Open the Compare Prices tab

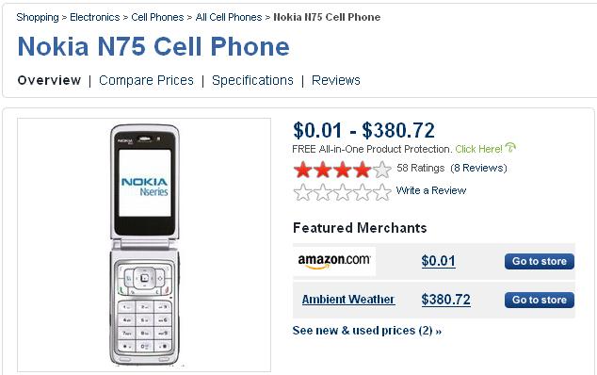click(146, 80)
